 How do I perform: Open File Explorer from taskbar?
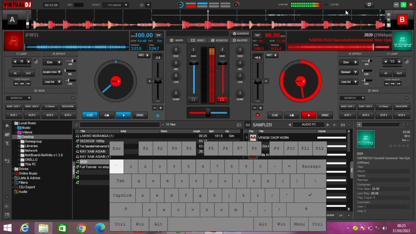pyautogui.click(x=44, y=228)
